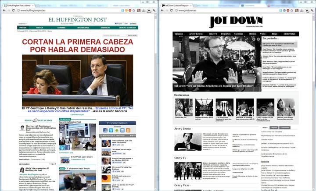316x191 pixels.
Task: Click the EL HUFFINGTON POST logo
Action: pyautogui.click(x=78, y=20)
